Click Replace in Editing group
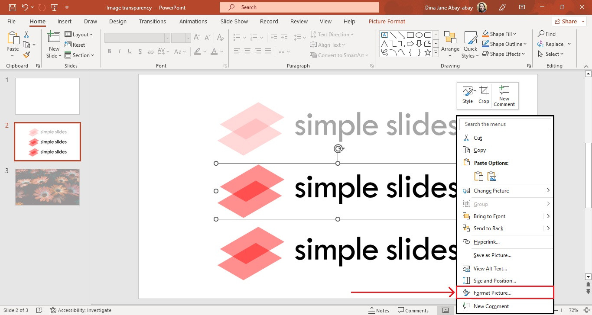This screenshot has width=592, height=315. [x=554, y=44]
